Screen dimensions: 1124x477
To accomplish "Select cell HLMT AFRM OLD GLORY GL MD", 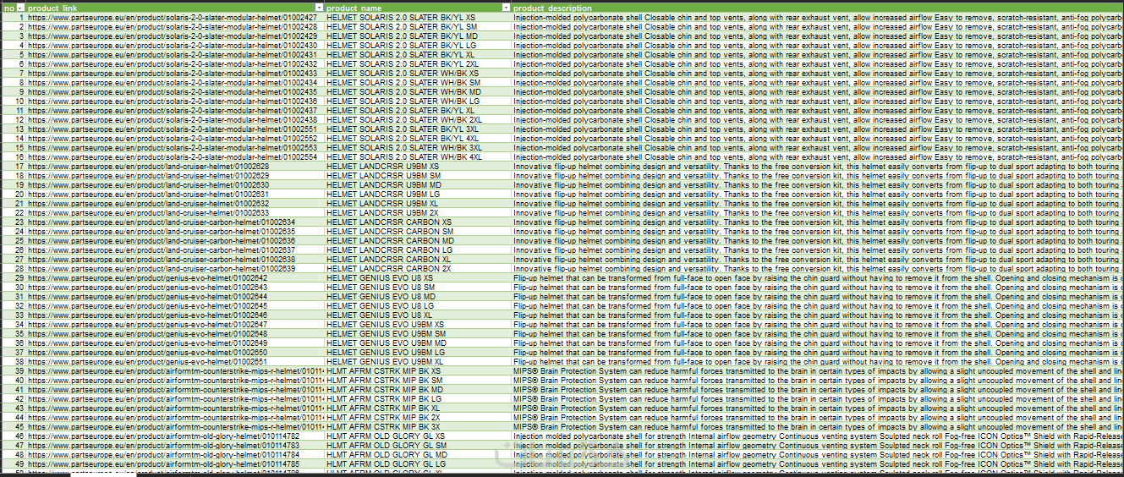I will coord(418,454).
